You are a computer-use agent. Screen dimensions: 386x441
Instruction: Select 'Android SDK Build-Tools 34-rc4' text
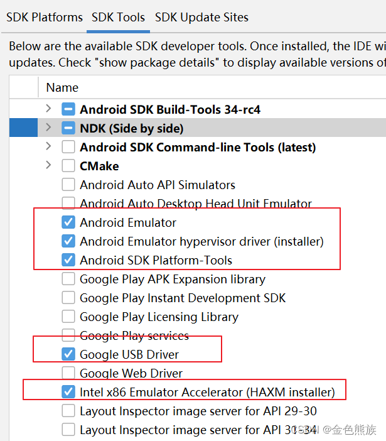(170, 109)
